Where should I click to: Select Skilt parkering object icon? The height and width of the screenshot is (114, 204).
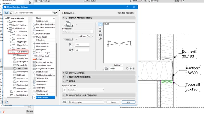(x=34, y=78)
